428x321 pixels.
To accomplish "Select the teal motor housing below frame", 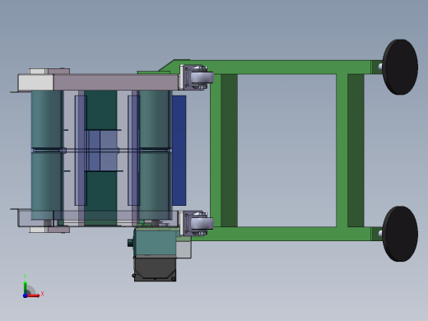I will tap(156, 243).
